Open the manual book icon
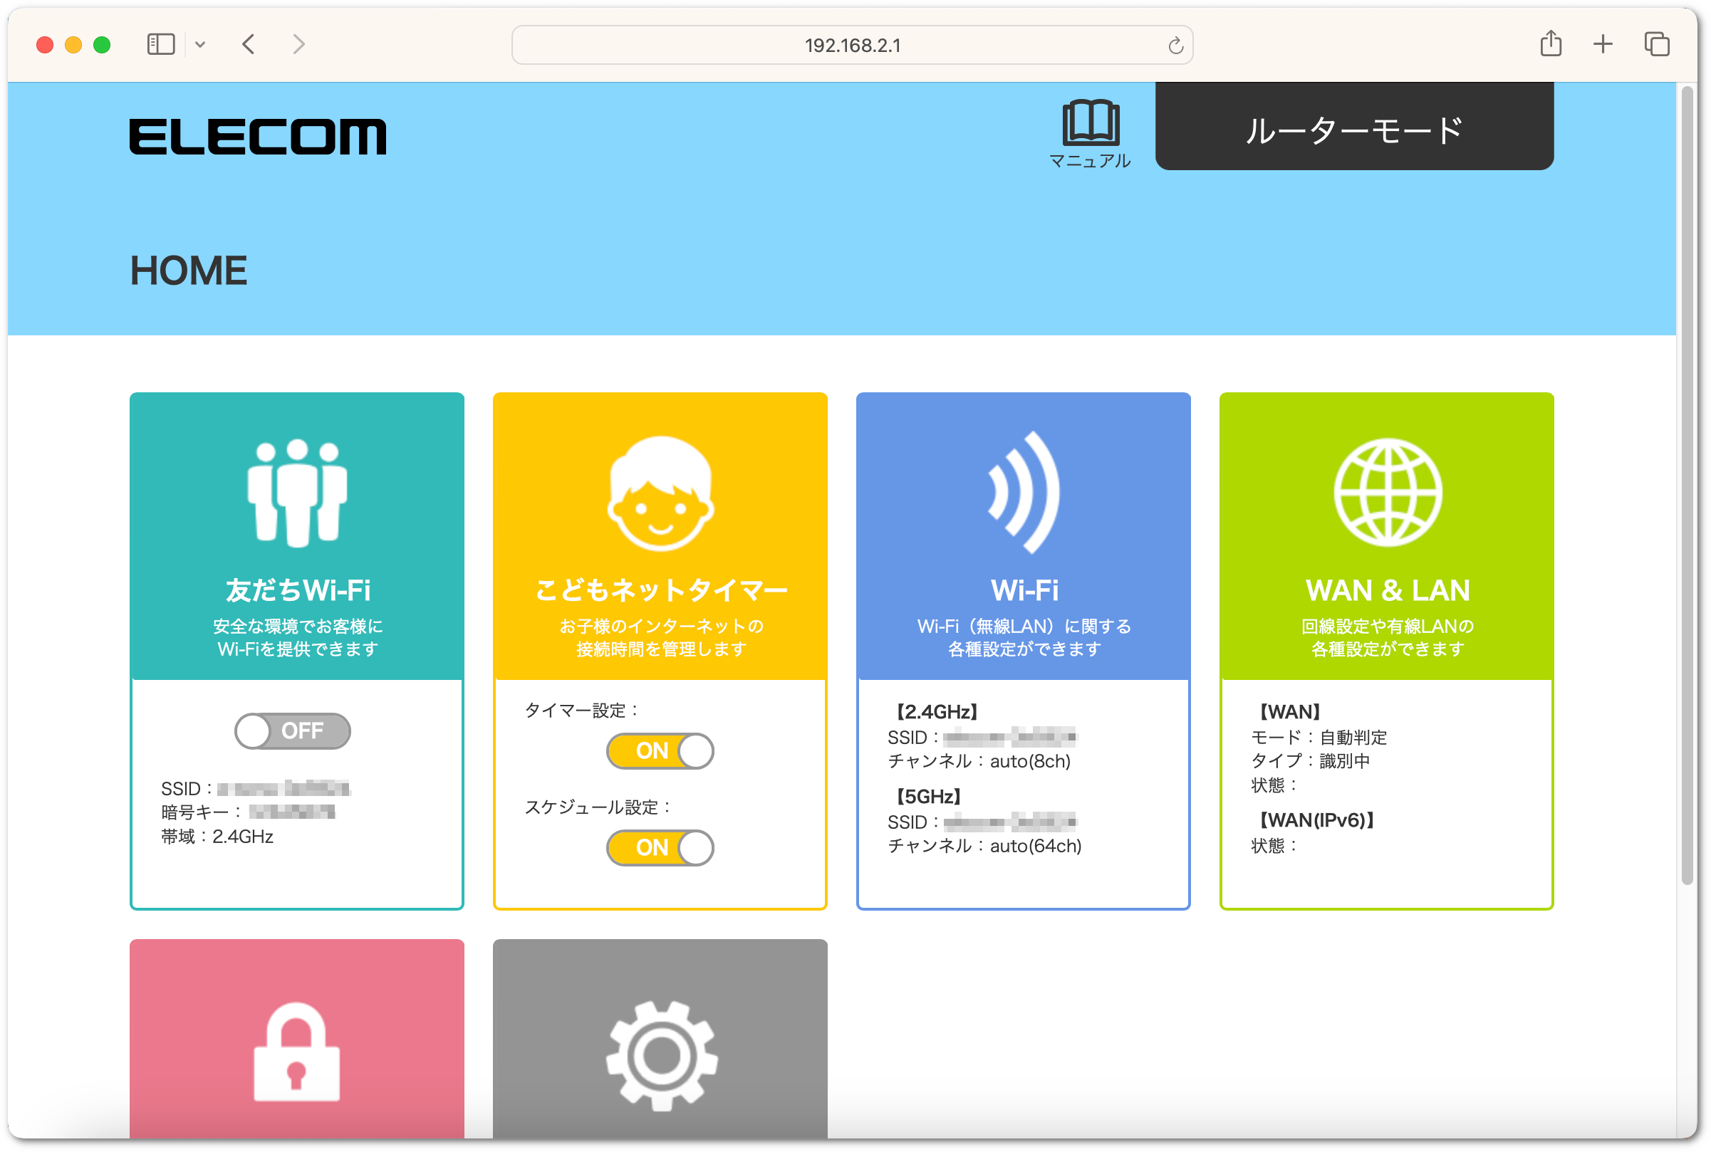The image size is (1711, 1152). tap(1091, 122)
